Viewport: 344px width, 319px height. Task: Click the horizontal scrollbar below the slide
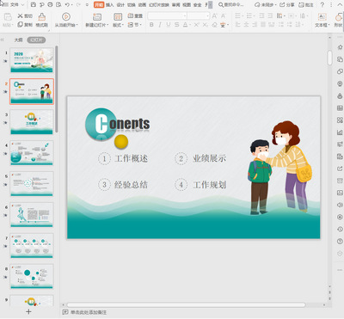pyautogui.click(x=186, y=305)
